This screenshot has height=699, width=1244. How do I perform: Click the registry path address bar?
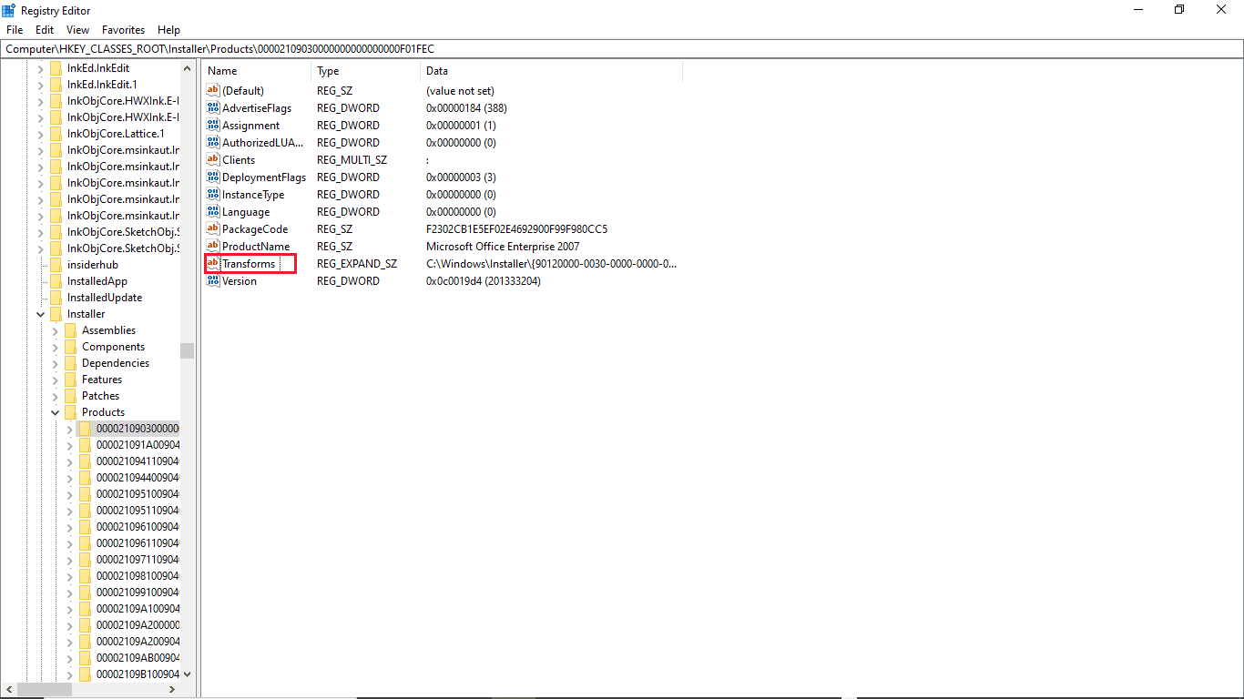(x=622, y=49)
